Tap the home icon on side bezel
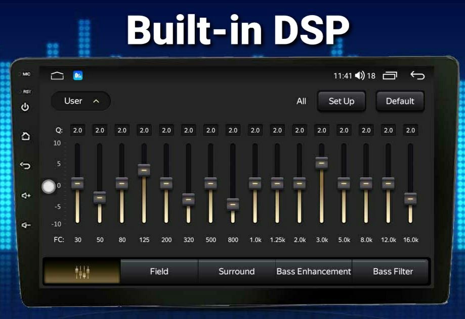Image resolution: width=465 pixels, height=319 pixels. pyautogui.click(x=25, y=136)
